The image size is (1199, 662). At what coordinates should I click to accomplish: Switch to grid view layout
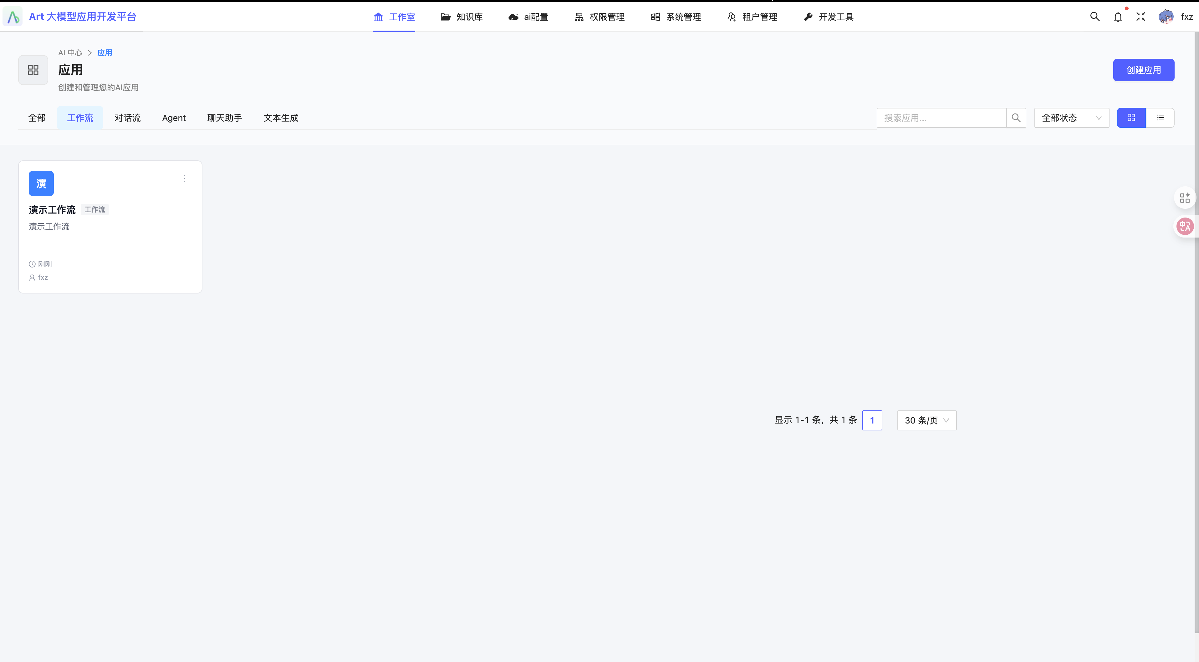1131,118
